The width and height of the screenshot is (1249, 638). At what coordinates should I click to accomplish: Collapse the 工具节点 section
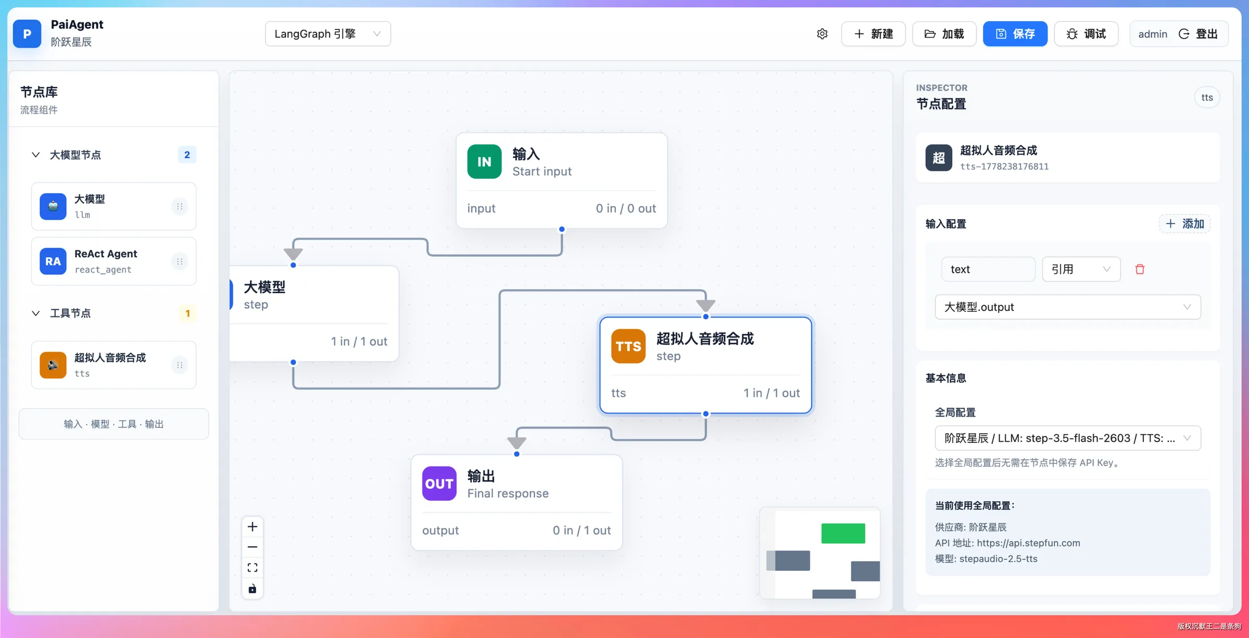coord(36,314)
